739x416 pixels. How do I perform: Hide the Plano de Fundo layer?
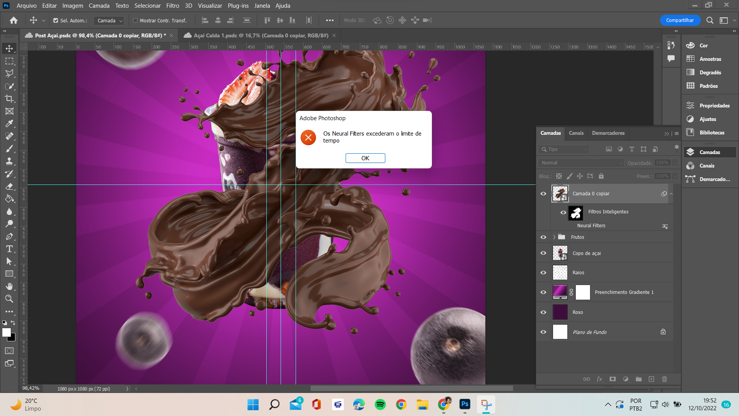tap(543, 332)
